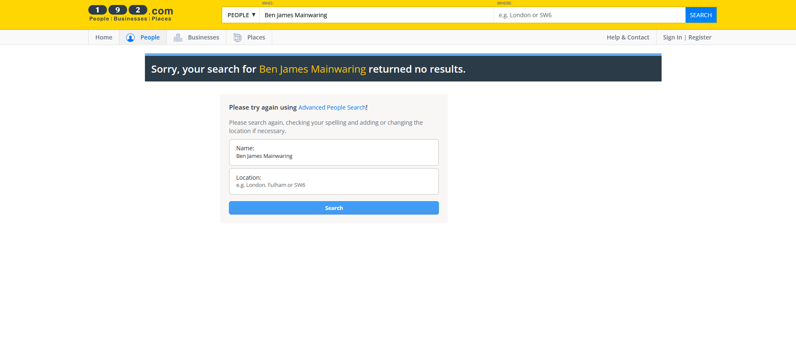Viewport: 796px width, 354px height.
Task: Click the People profile icon in navigation
Action: point(130,38)
